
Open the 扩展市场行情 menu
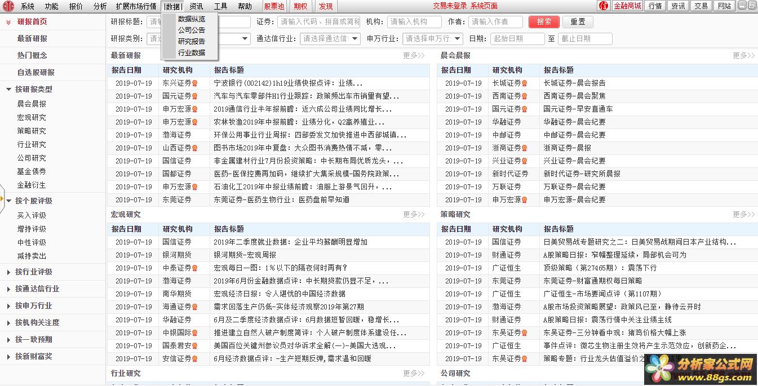point(136,6)
